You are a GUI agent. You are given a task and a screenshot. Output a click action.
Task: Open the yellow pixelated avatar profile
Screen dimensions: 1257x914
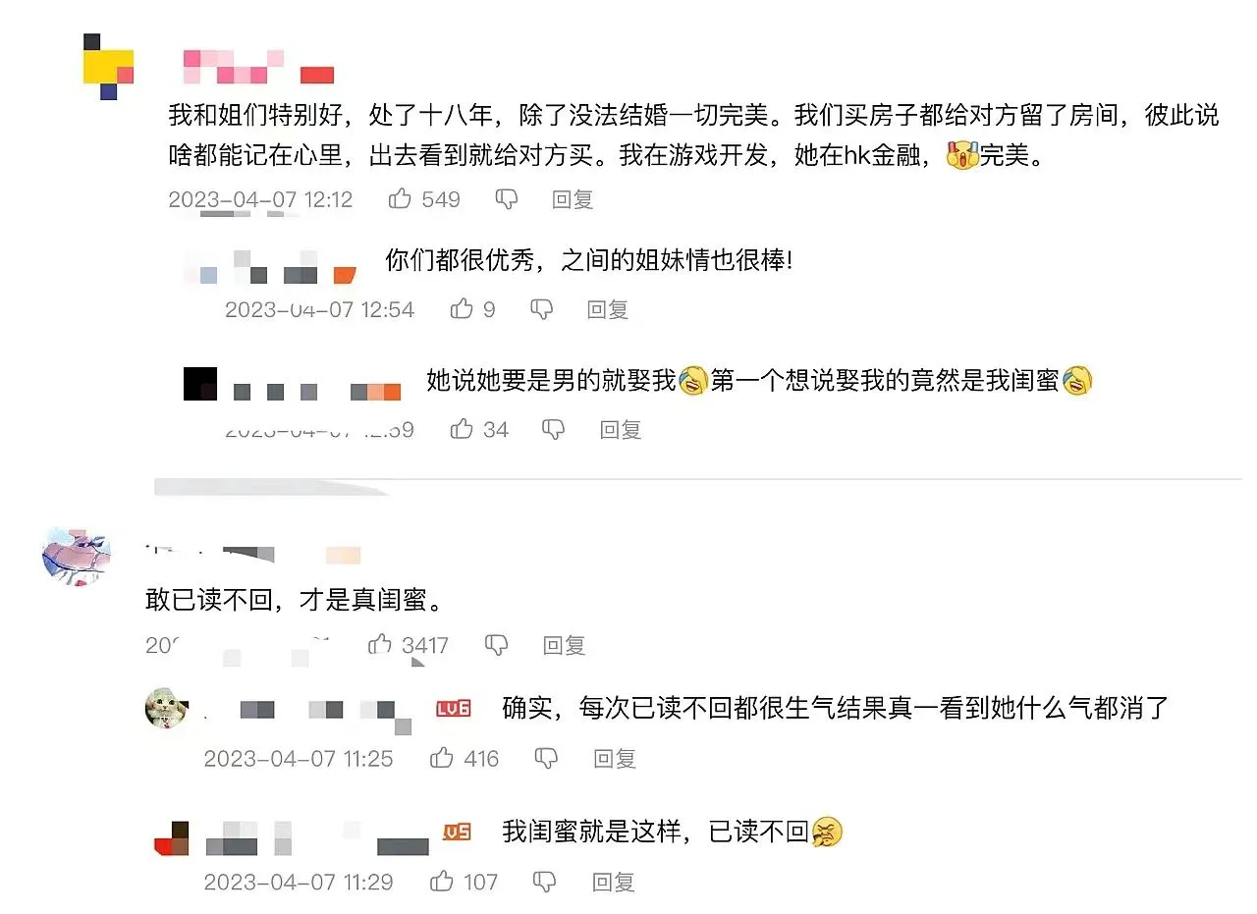[108, 67]
